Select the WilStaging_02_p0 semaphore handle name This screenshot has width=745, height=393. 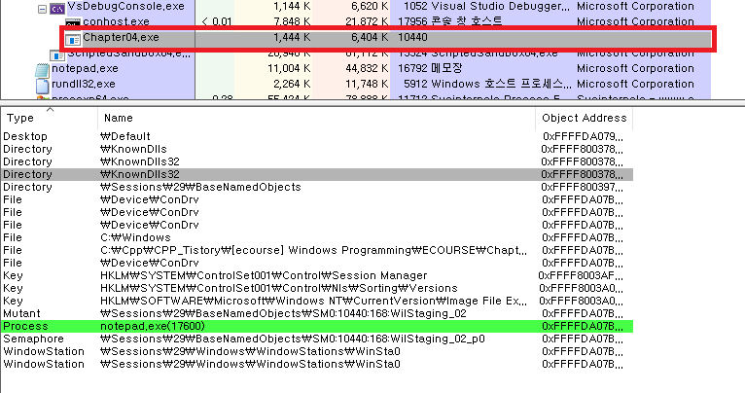click(293, 339)
